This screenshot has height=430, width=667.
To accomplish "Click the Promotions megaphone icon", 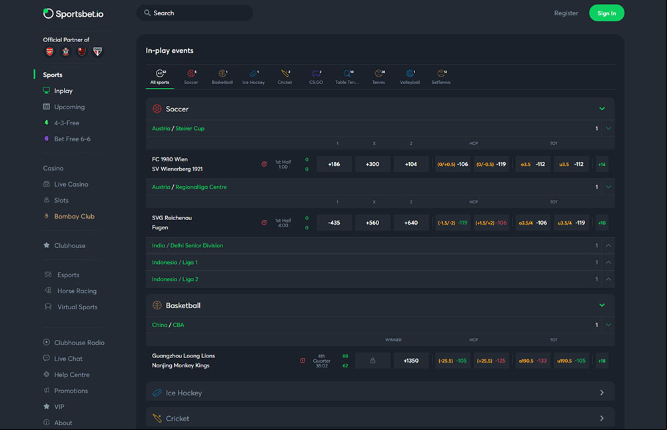I will click(47, 390).
